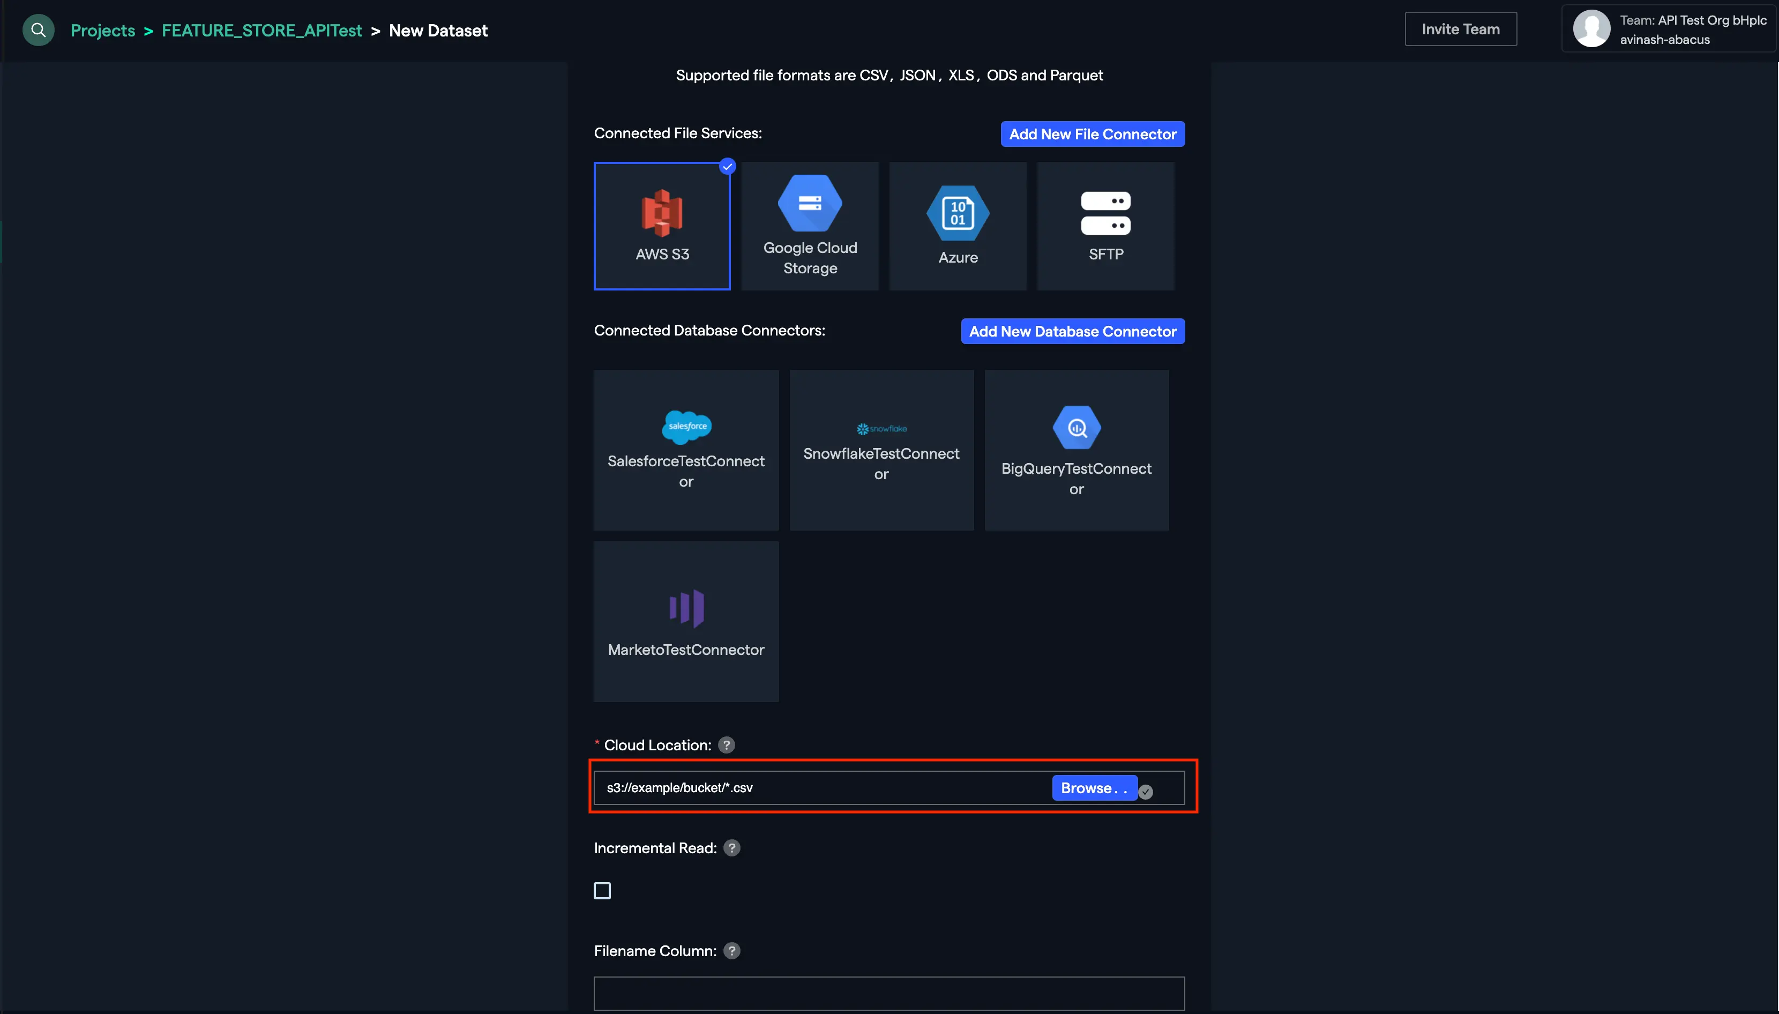Focus the Filename Column input field
Image resolution: width=1779 pixels, height=1014 pixels.
pos(888,994)
